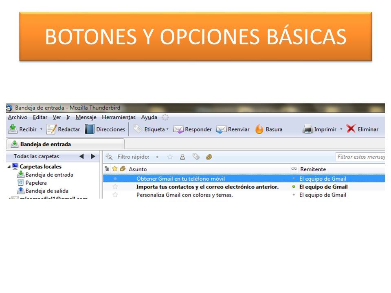Sort messages by the Asunto column
The image size is (391, 293).
[138, 169]
